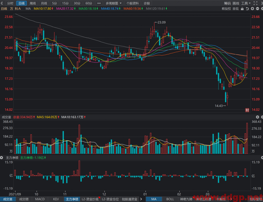
Task: Click the 总量:334.94万 volume readout
Action: pyautogui.click(x=24, y=117)
